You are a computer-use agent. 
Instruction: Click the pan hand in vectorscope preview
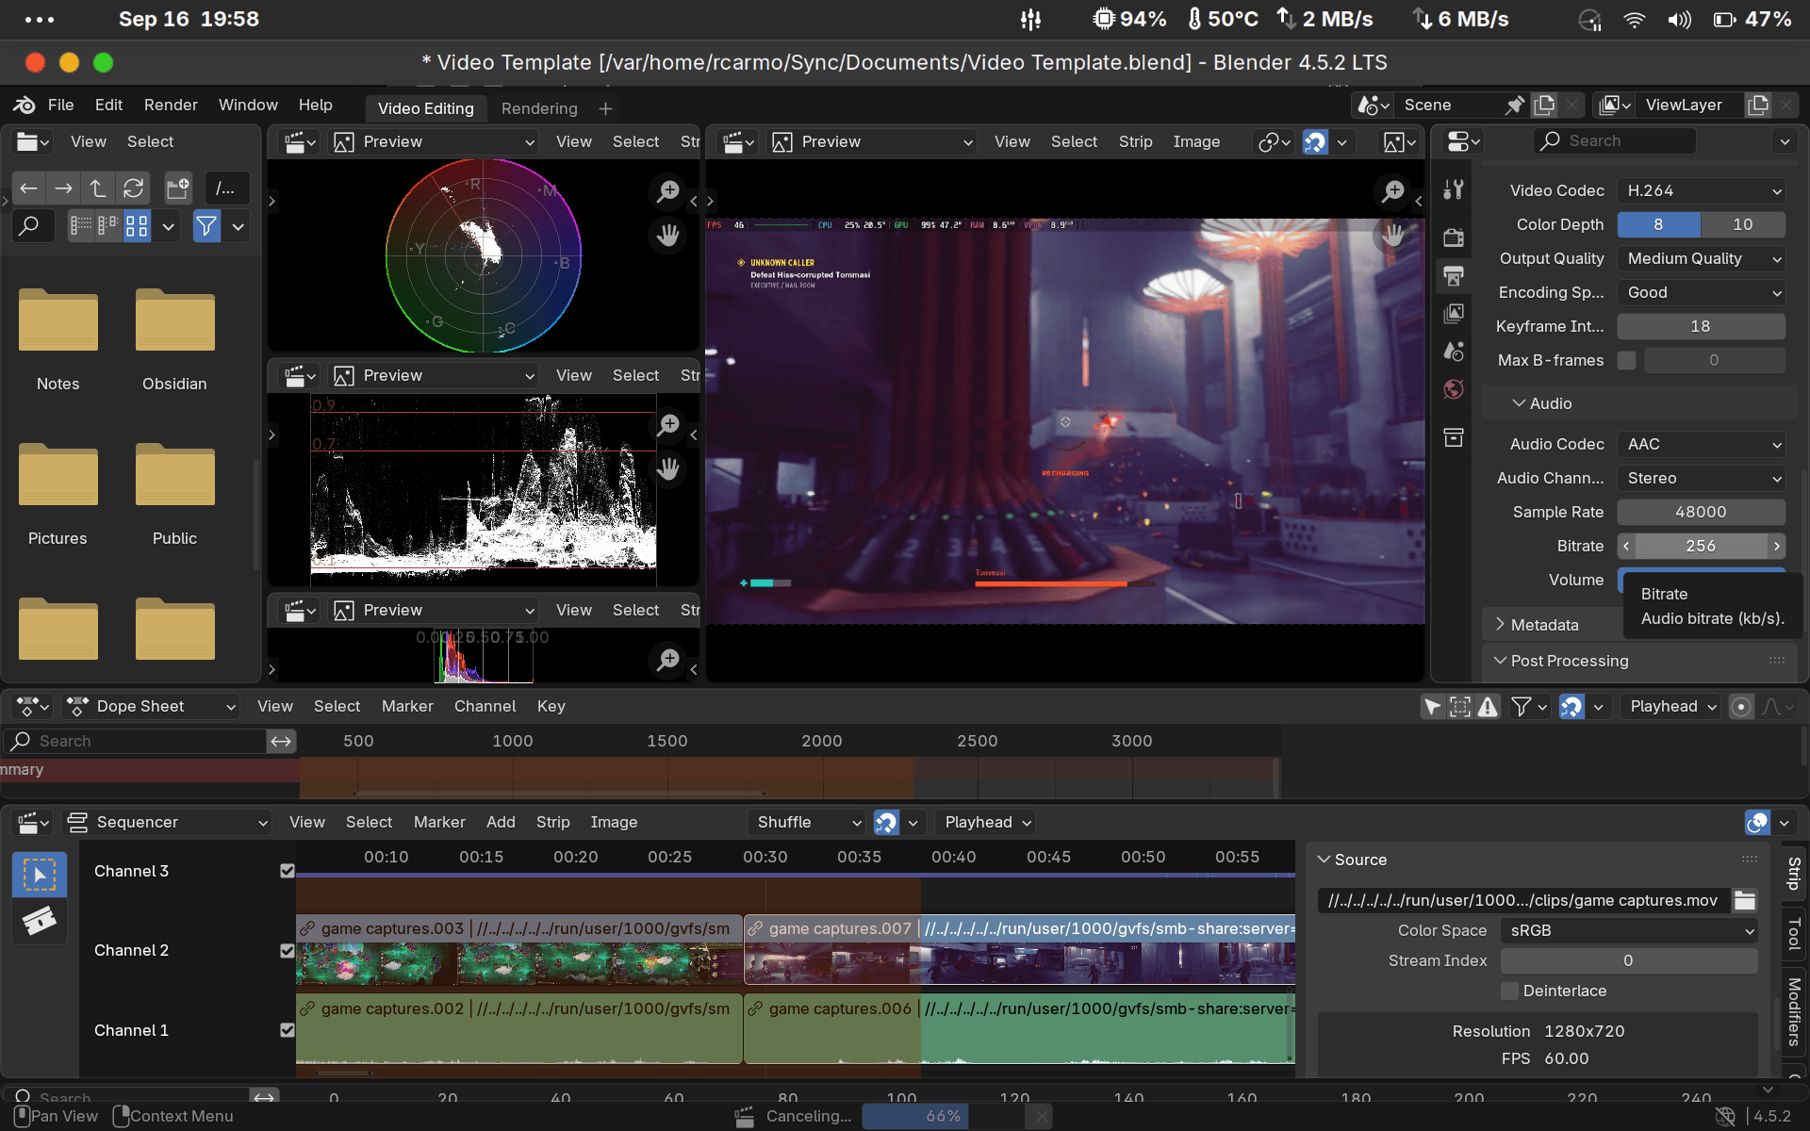pyautogui.click(x=668, y=235)
